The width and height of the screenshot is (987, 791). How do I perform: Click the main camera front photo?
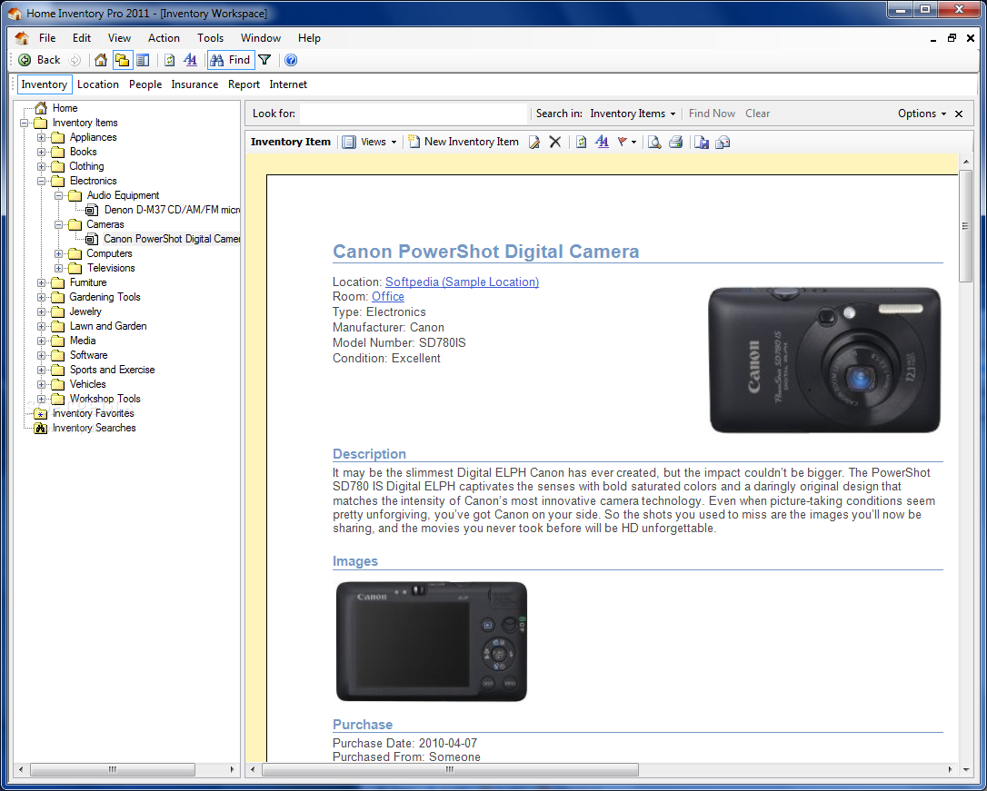click(x=824, y=360)
